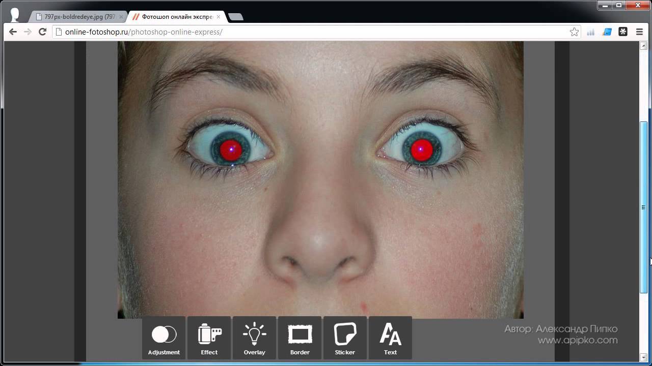The image size is (652, 366).
Task: Select the Overlay lightbulb tool
Action: coord(254,338)
